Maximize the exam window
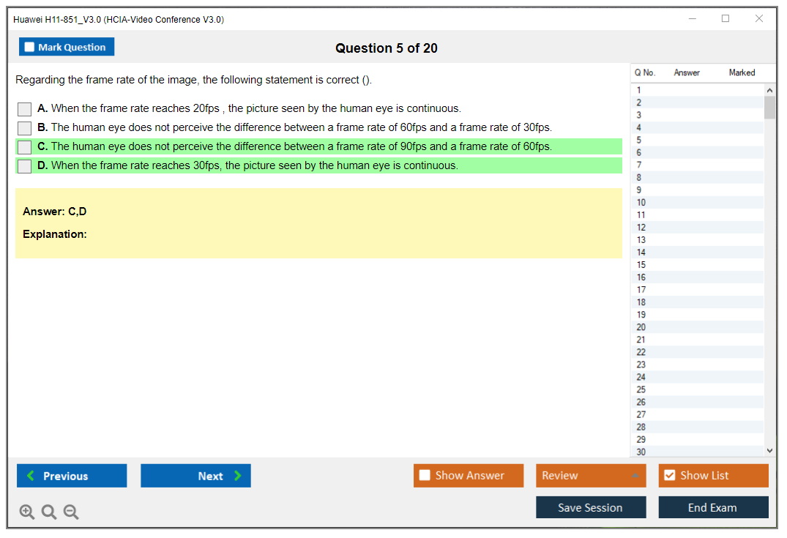 pos(726,19)
